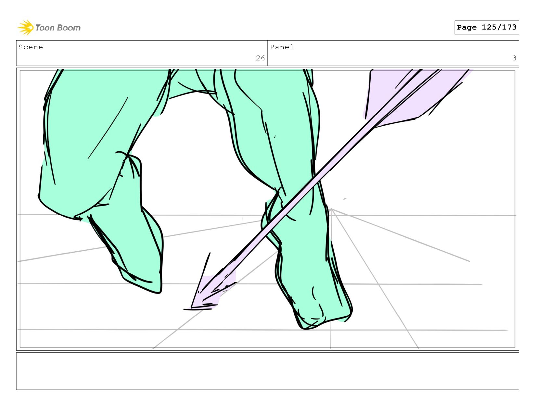The width and height of the screenshot is (536, 414).
Task: Click the 'Page 125/173' page indicator
Action: tap(486, 27)
